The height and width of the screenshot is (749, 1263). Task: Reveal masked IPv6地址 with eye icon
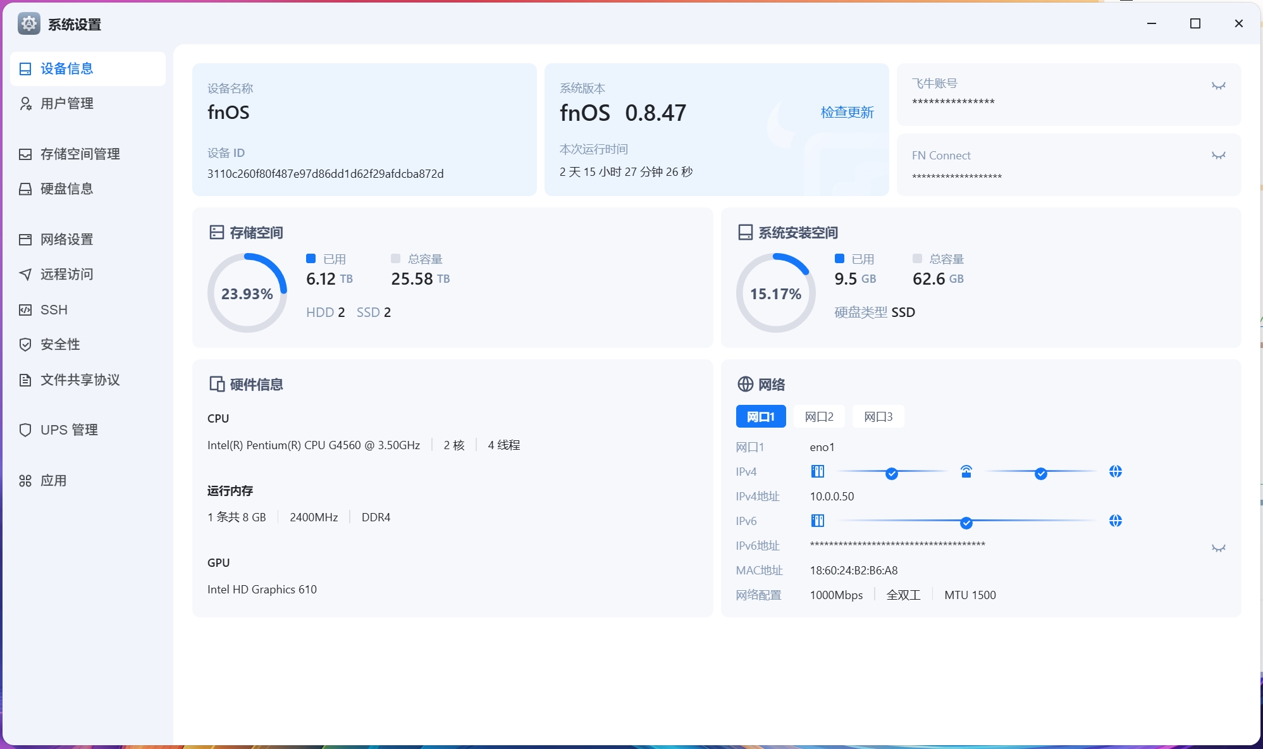coord(1218,548)
